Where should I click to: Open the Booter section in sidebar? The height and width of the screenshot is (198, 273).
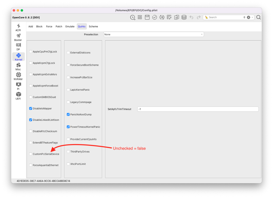pyautogui.click(x=18, y=37)
